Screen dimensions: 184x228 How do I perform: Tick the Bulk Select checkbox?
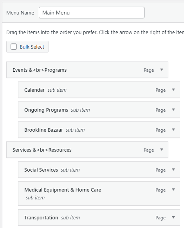click(x=14, y=47)
